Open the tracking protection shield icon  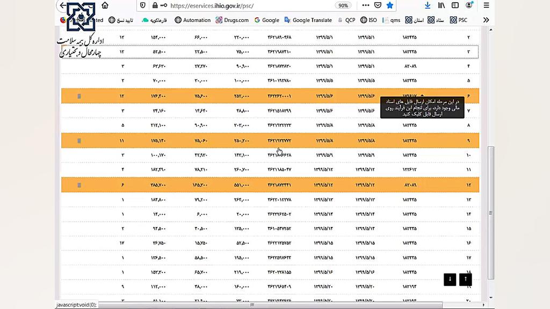point(143,5)
